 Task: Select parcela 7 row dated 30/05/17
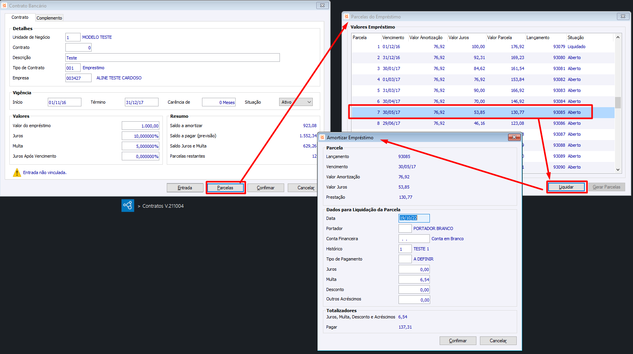pyautogui.click(x=483, y=112)
